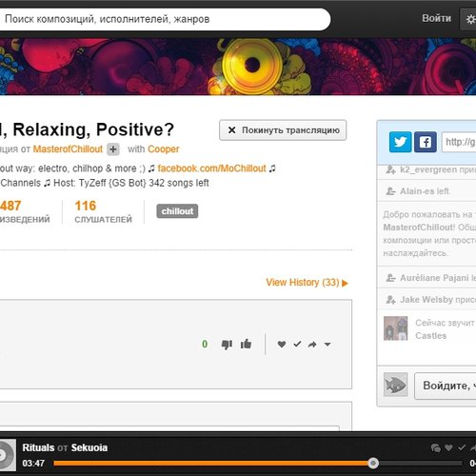This screenshot has height=476, width=476.
Task: Add song to library with check icon
Action: [x=297, y=344]
